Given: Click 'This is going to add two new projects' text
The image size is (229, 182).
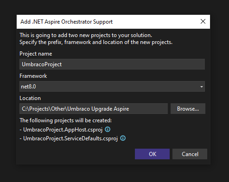Looking at the screenshot, I should [86, 35].
